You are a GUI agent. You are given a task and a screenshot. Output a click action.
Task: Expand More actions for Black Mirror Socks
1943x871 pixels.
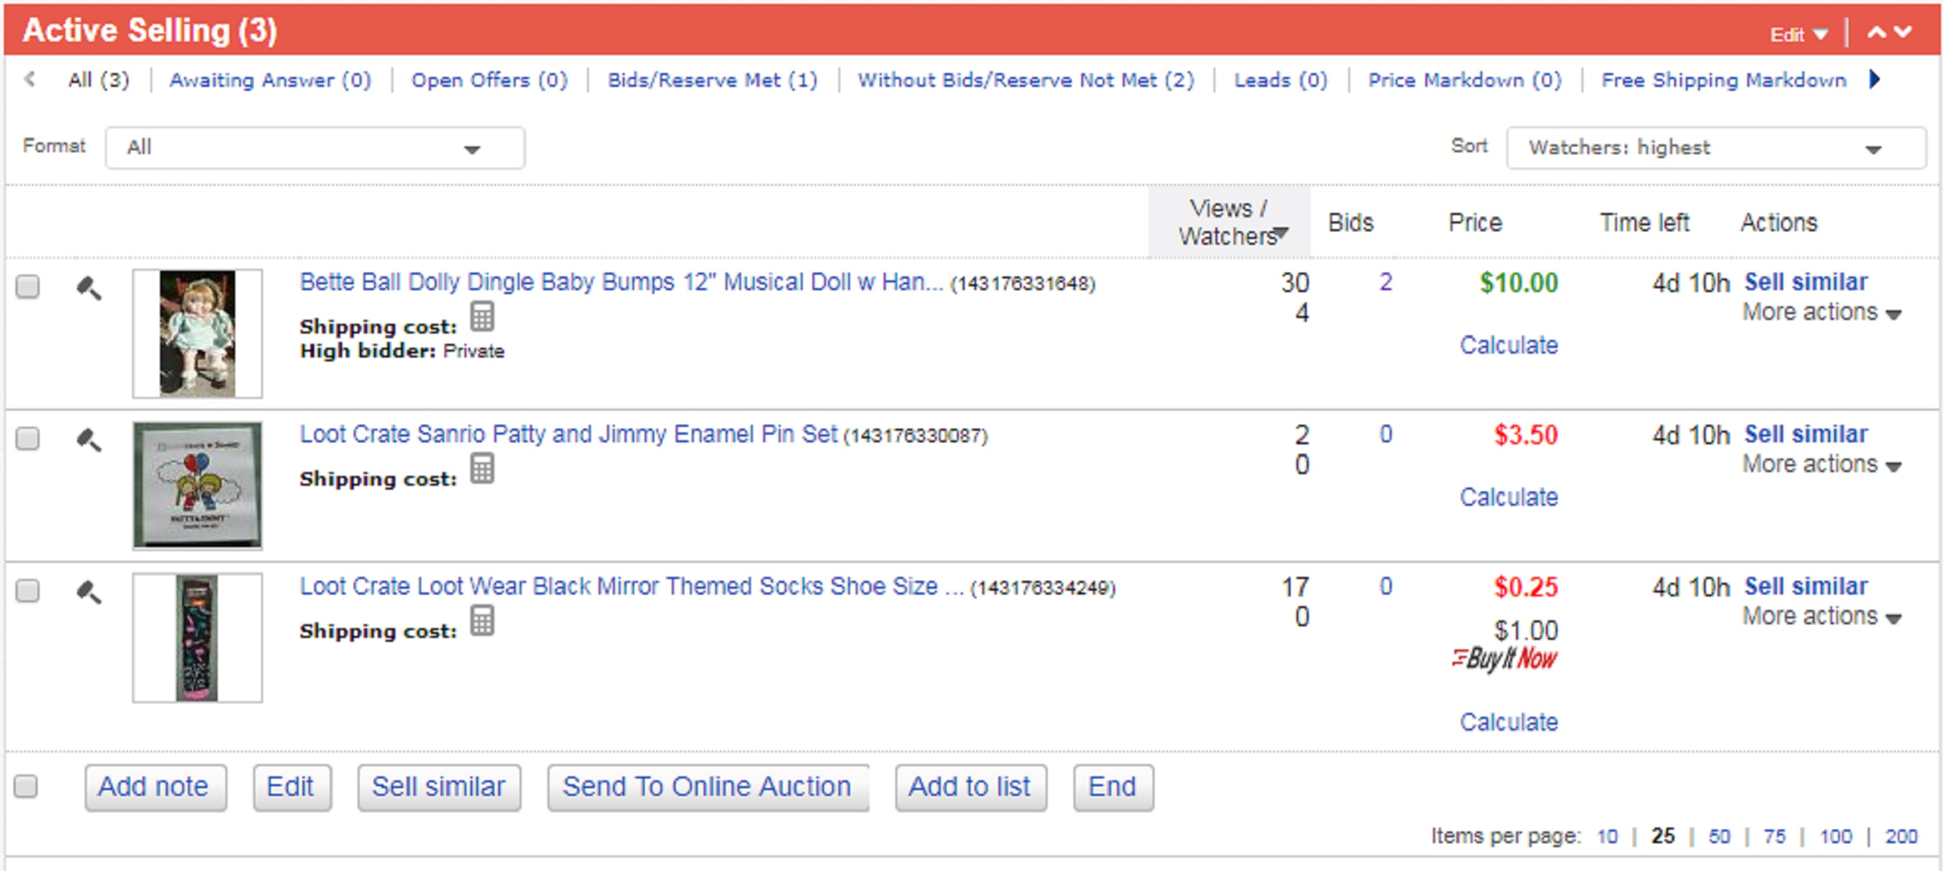click(x=1822, y=617)
